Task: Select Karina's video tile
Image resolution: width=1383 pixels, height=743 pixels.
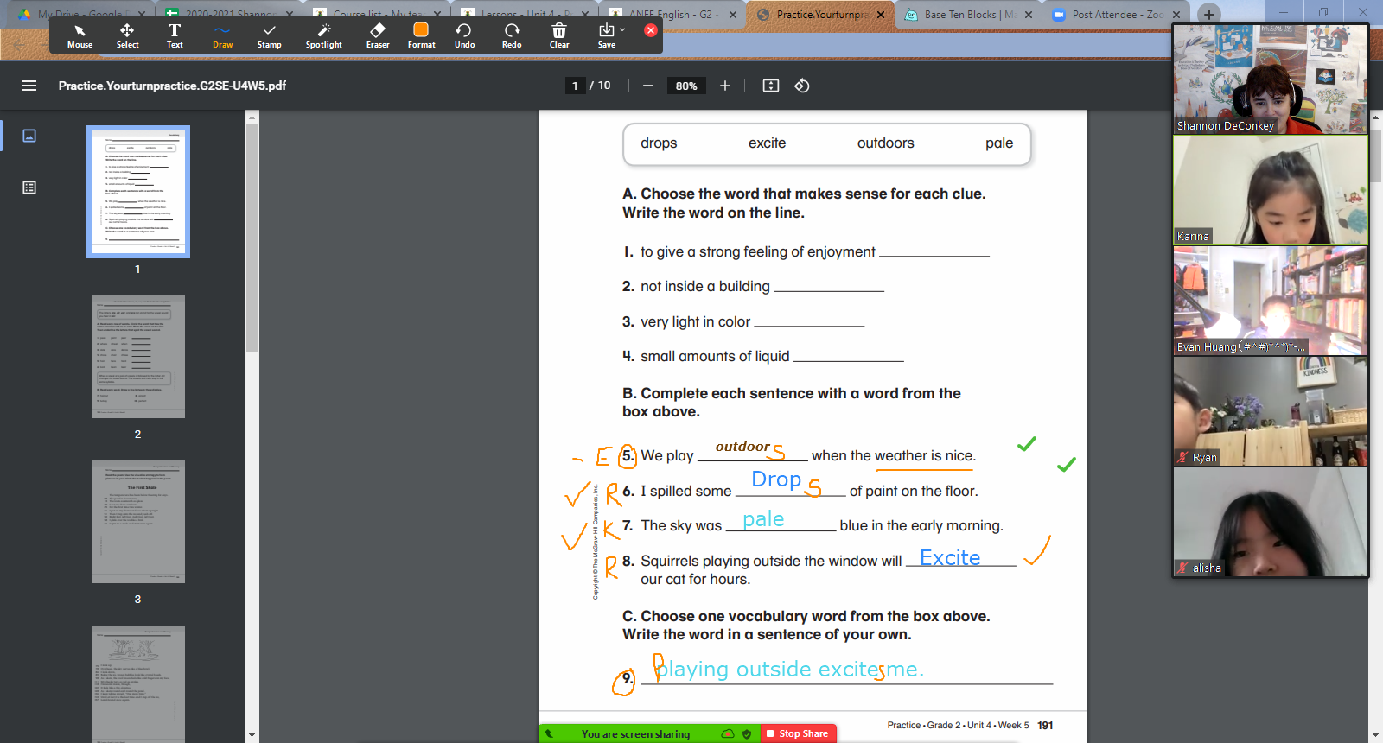Action: 1271,190
